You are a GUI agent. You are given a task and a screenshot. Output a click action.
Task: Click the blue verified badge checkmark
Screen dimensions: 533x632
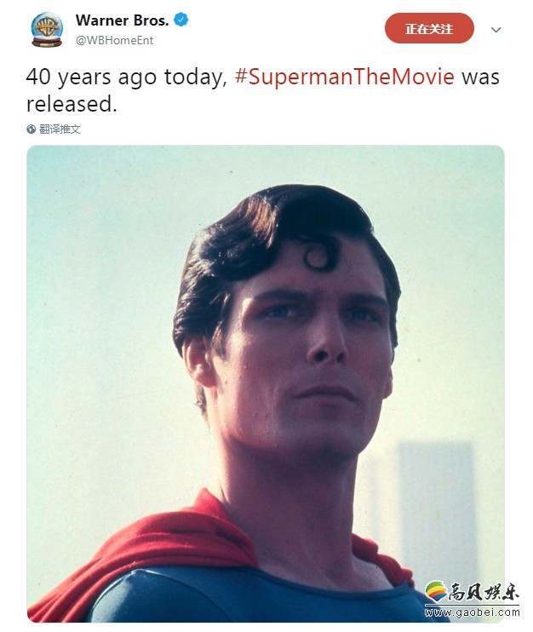click(x=181, y=20)
